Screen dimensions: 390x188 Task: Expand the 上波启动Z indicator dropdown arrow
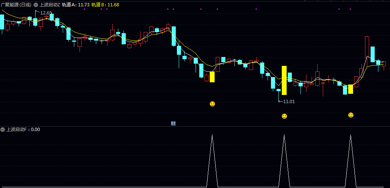pos(36,5)
